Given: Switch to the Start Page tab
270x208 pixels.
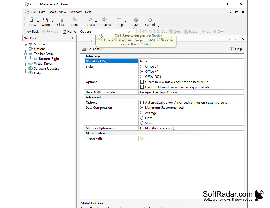Looking at the screenshot, I should 86,39.
